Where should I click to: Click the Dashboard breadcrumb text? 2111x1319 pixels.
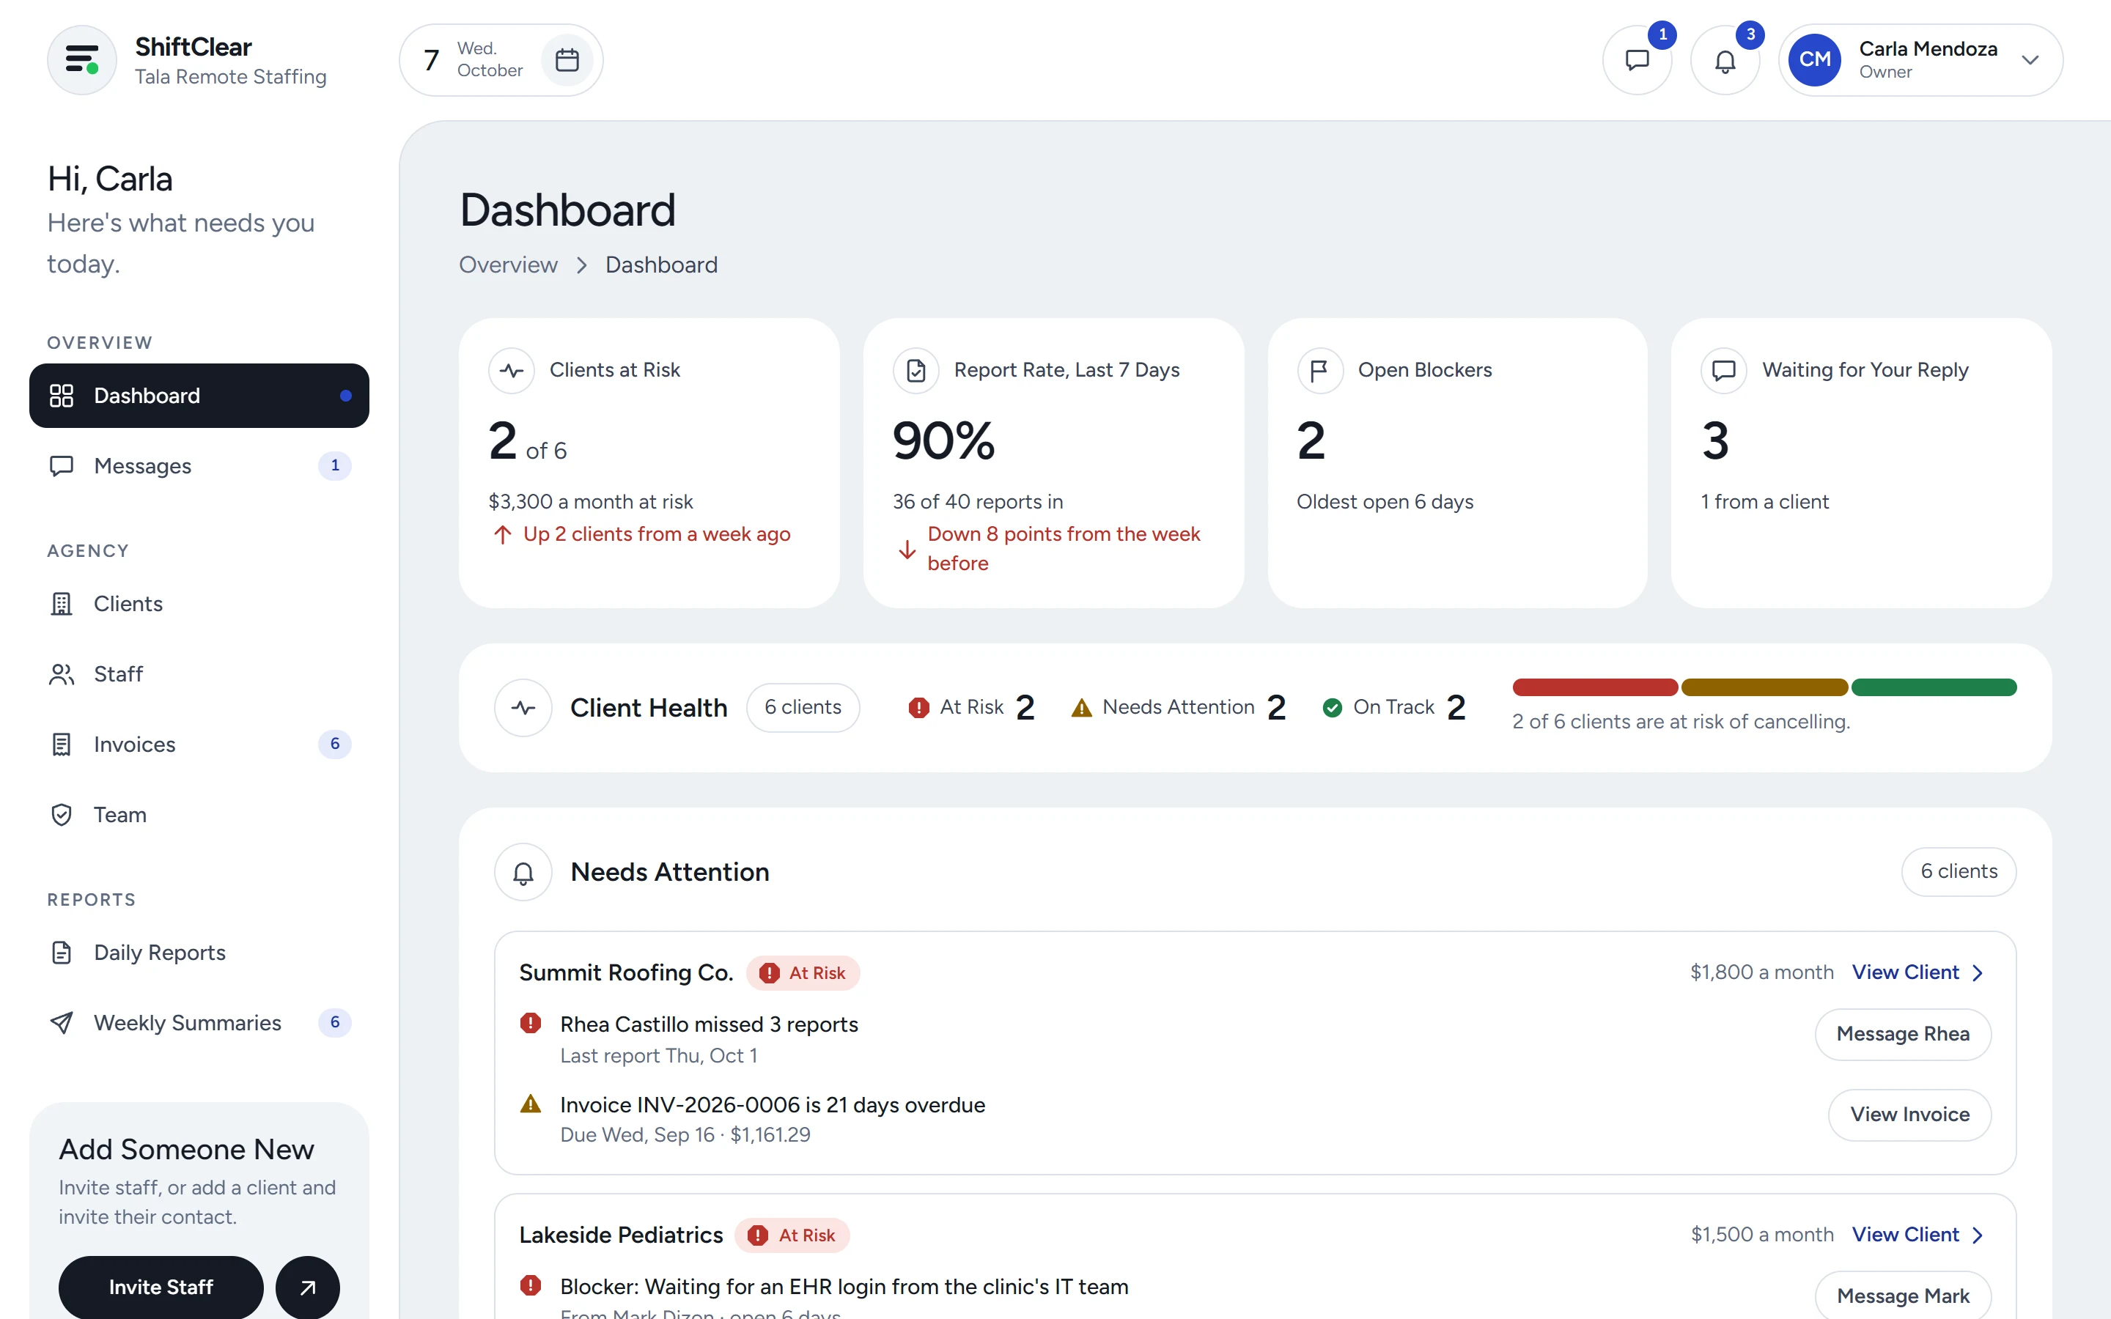[x=661, y=265]
